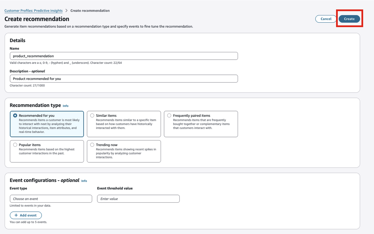374x234 pixels.
Task: Click the plus icon in Add event
Action: pos(16,215)
